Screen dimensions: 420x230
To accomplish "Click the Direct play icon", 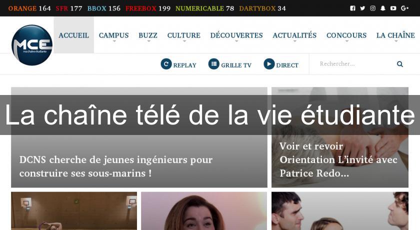I will point(269,64).
